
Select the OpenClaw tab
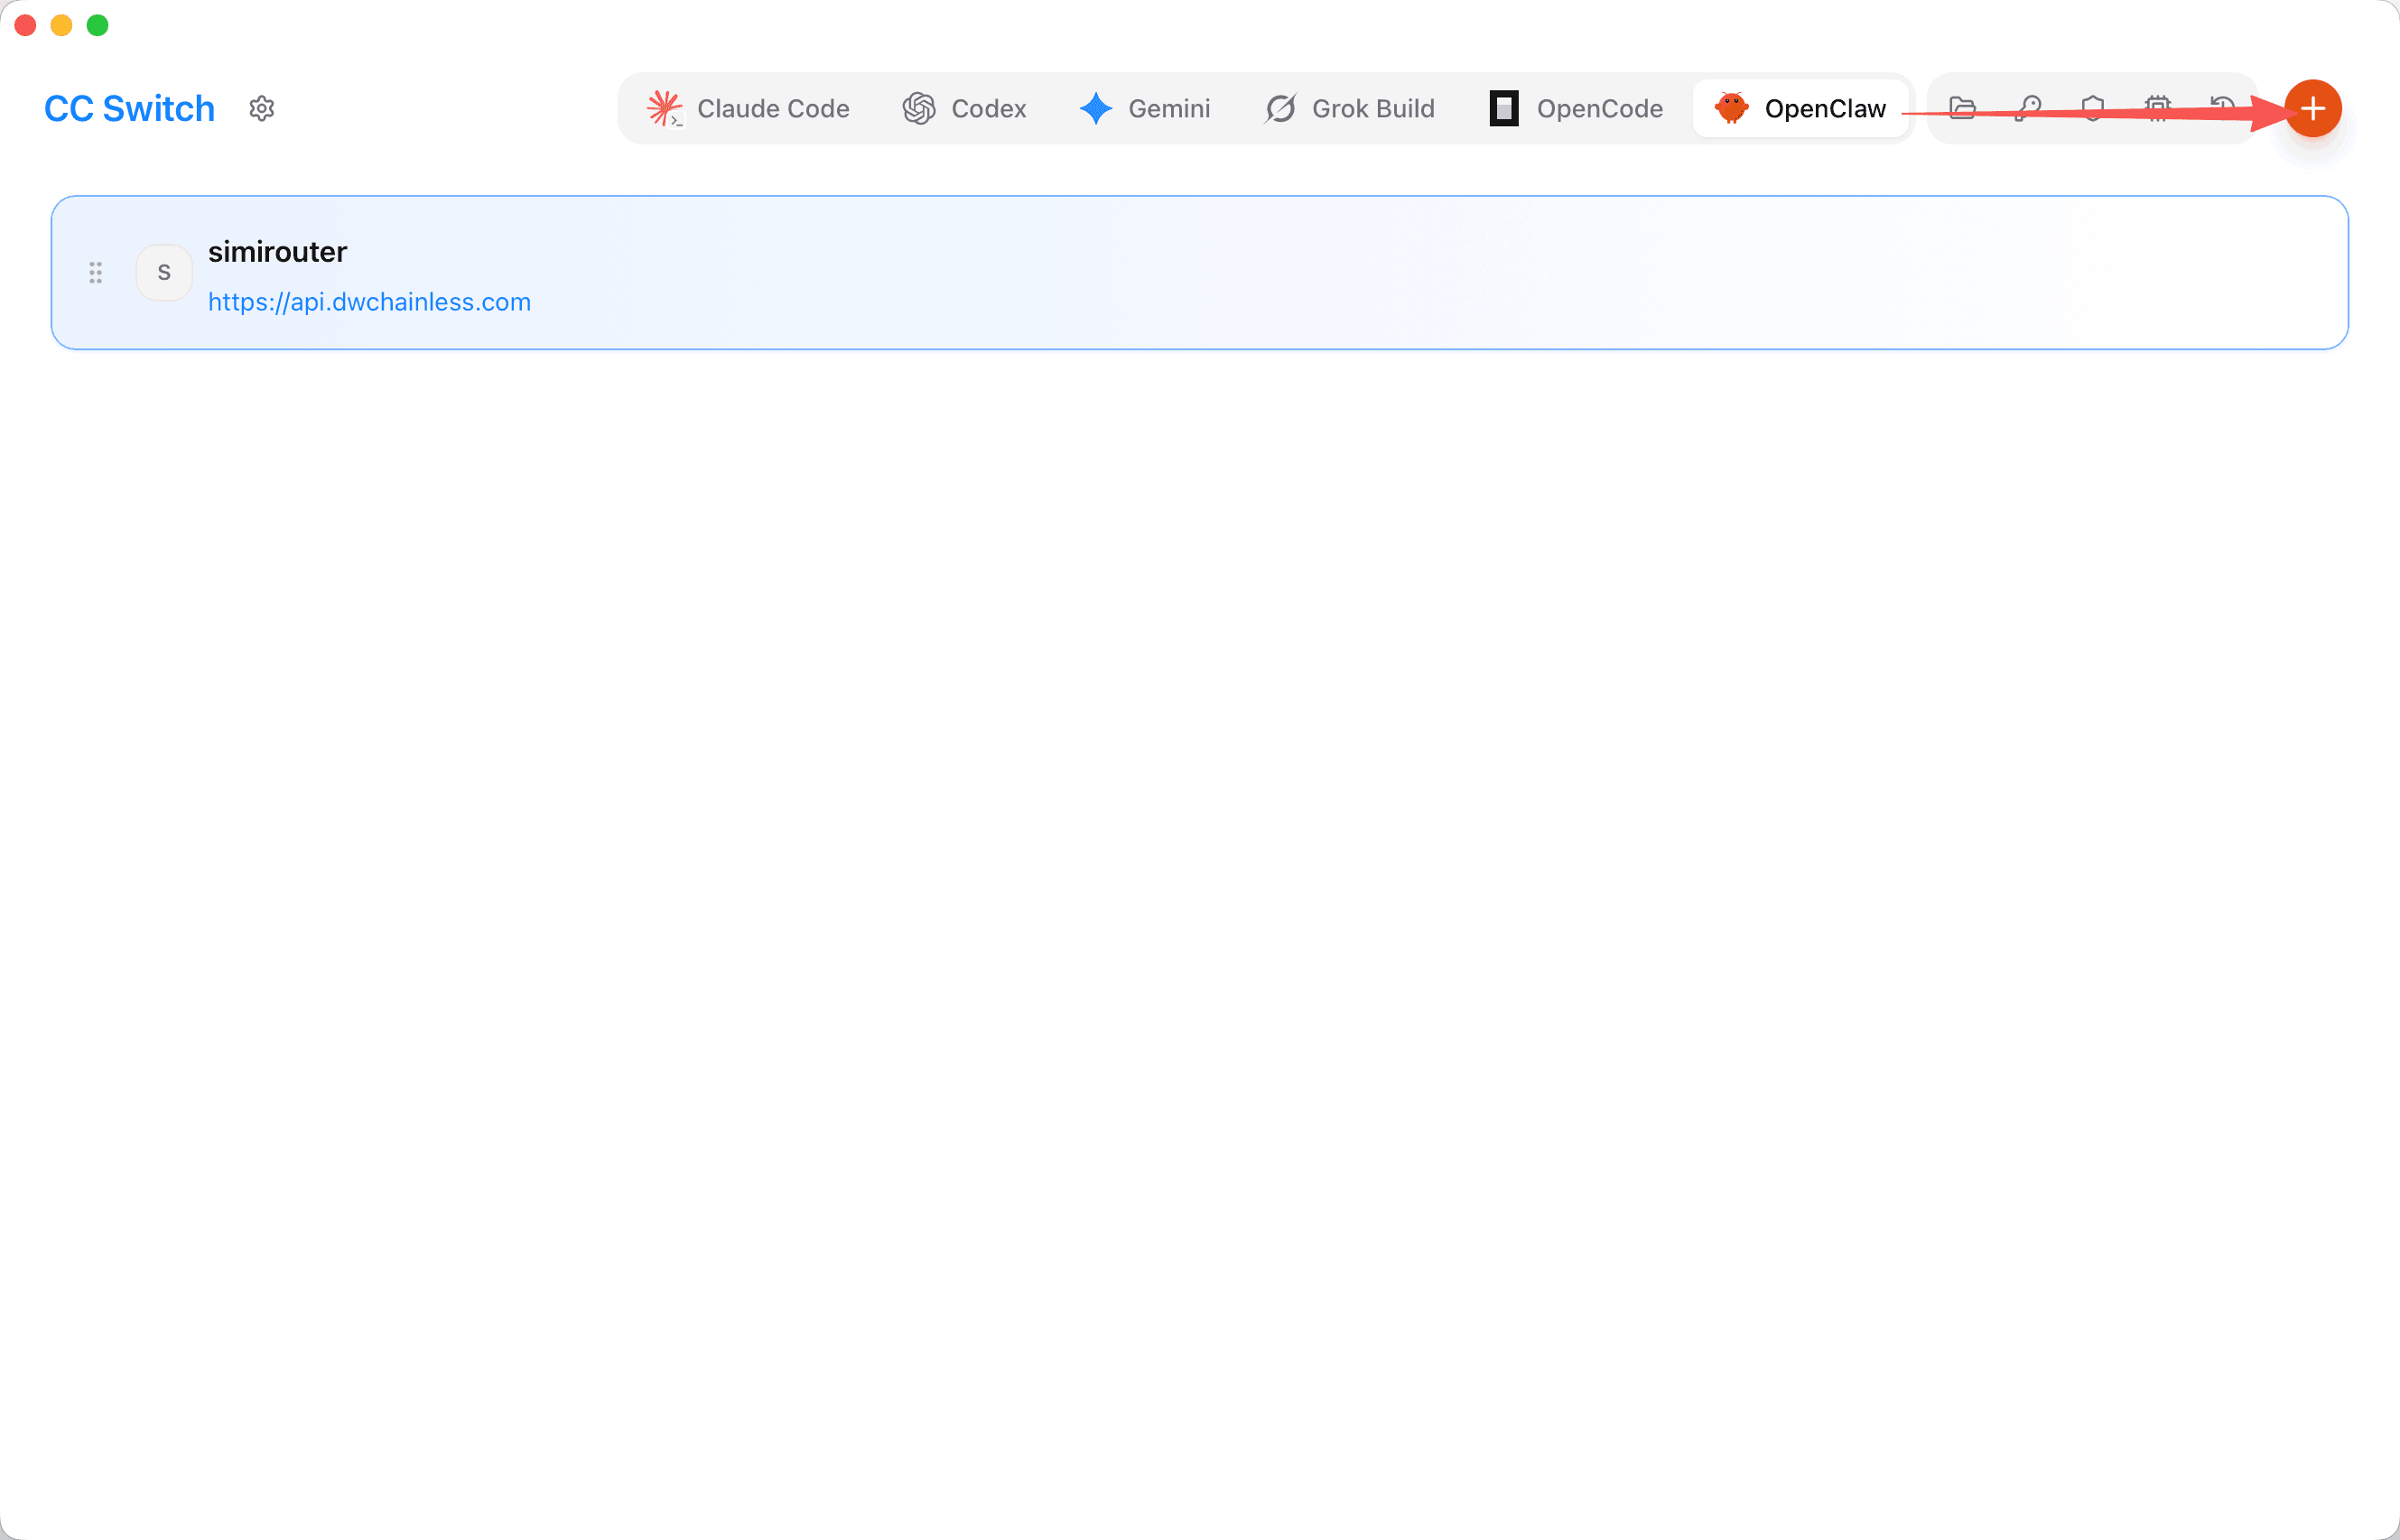[x=1800, y=108]
